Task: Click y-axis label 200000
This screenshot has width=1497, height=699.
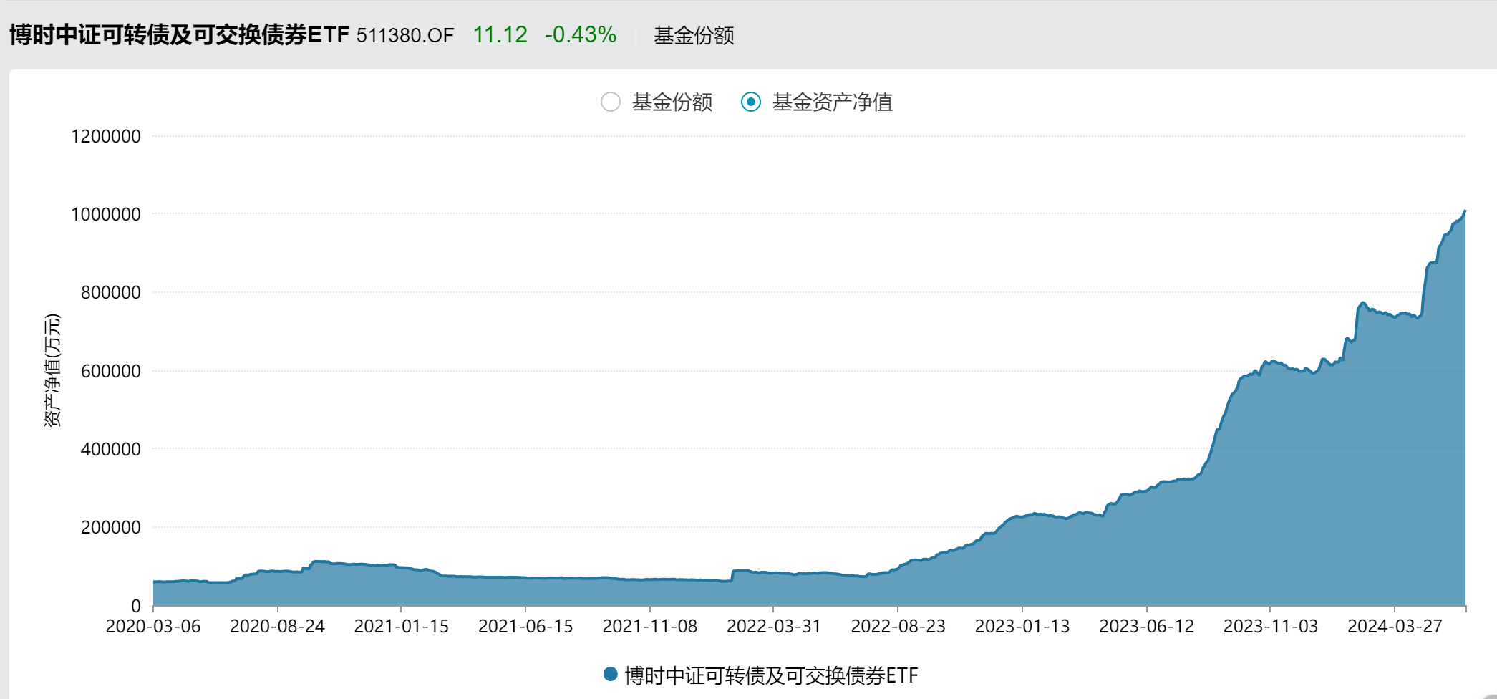Action: click(x=111, y=527)
